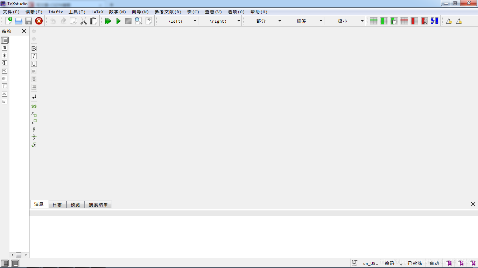Switch to the 搜索结果 tab
478x268 pixels.
(98, 204)
